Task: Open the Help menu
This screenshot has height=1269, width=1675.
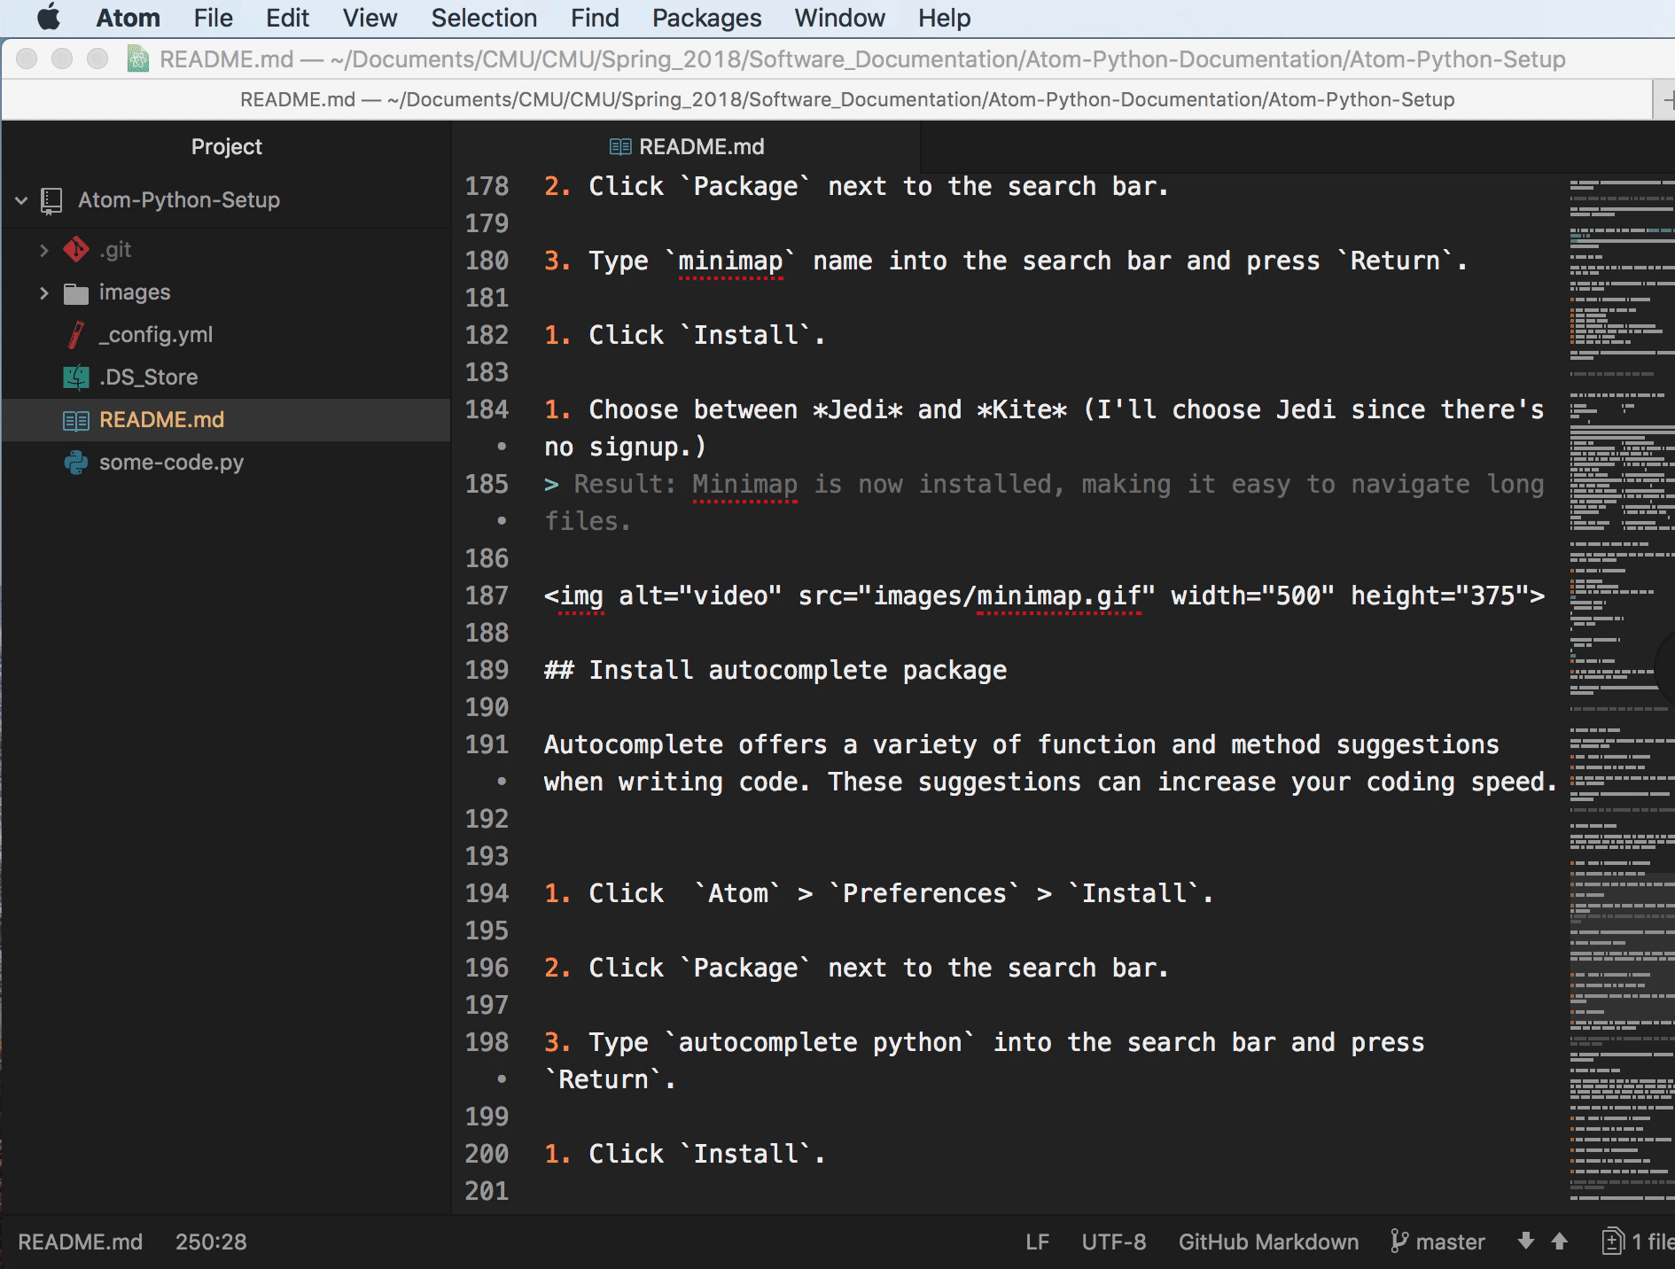Action: tap(944, 18)
